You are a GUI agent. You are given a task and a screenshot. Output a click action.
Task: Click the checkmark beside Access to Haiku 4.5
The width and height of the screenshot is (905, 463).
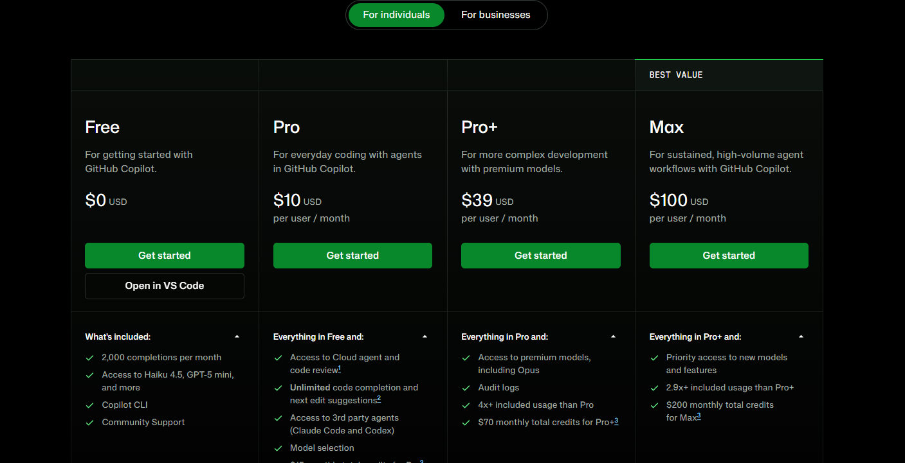pos(89,375)
